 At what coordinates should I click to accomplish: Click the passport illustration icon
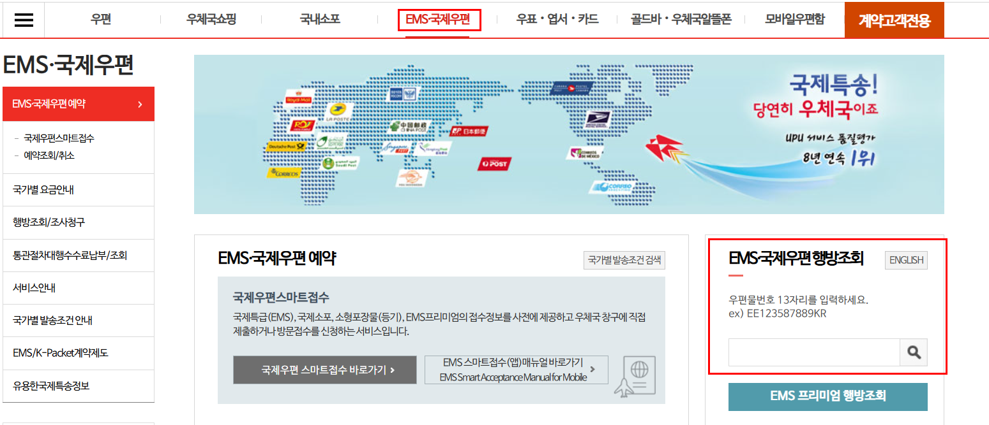point(636,376)
